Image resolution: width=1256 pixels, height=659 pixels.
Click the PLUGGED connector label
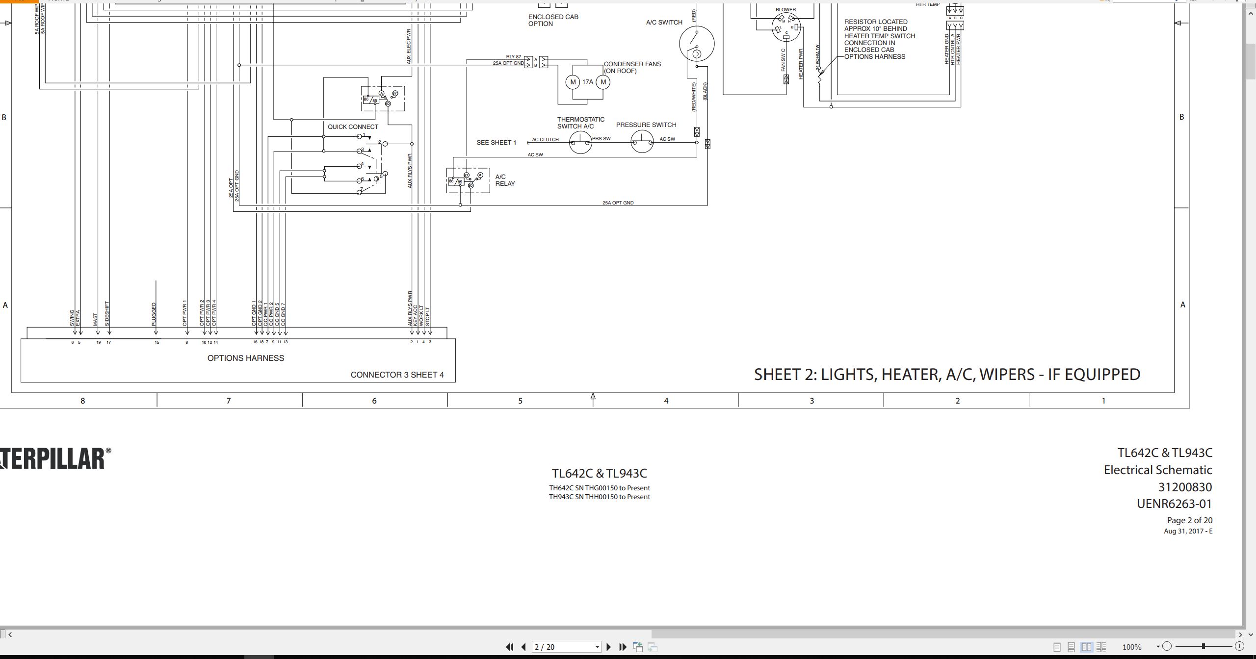coord(154,314)
